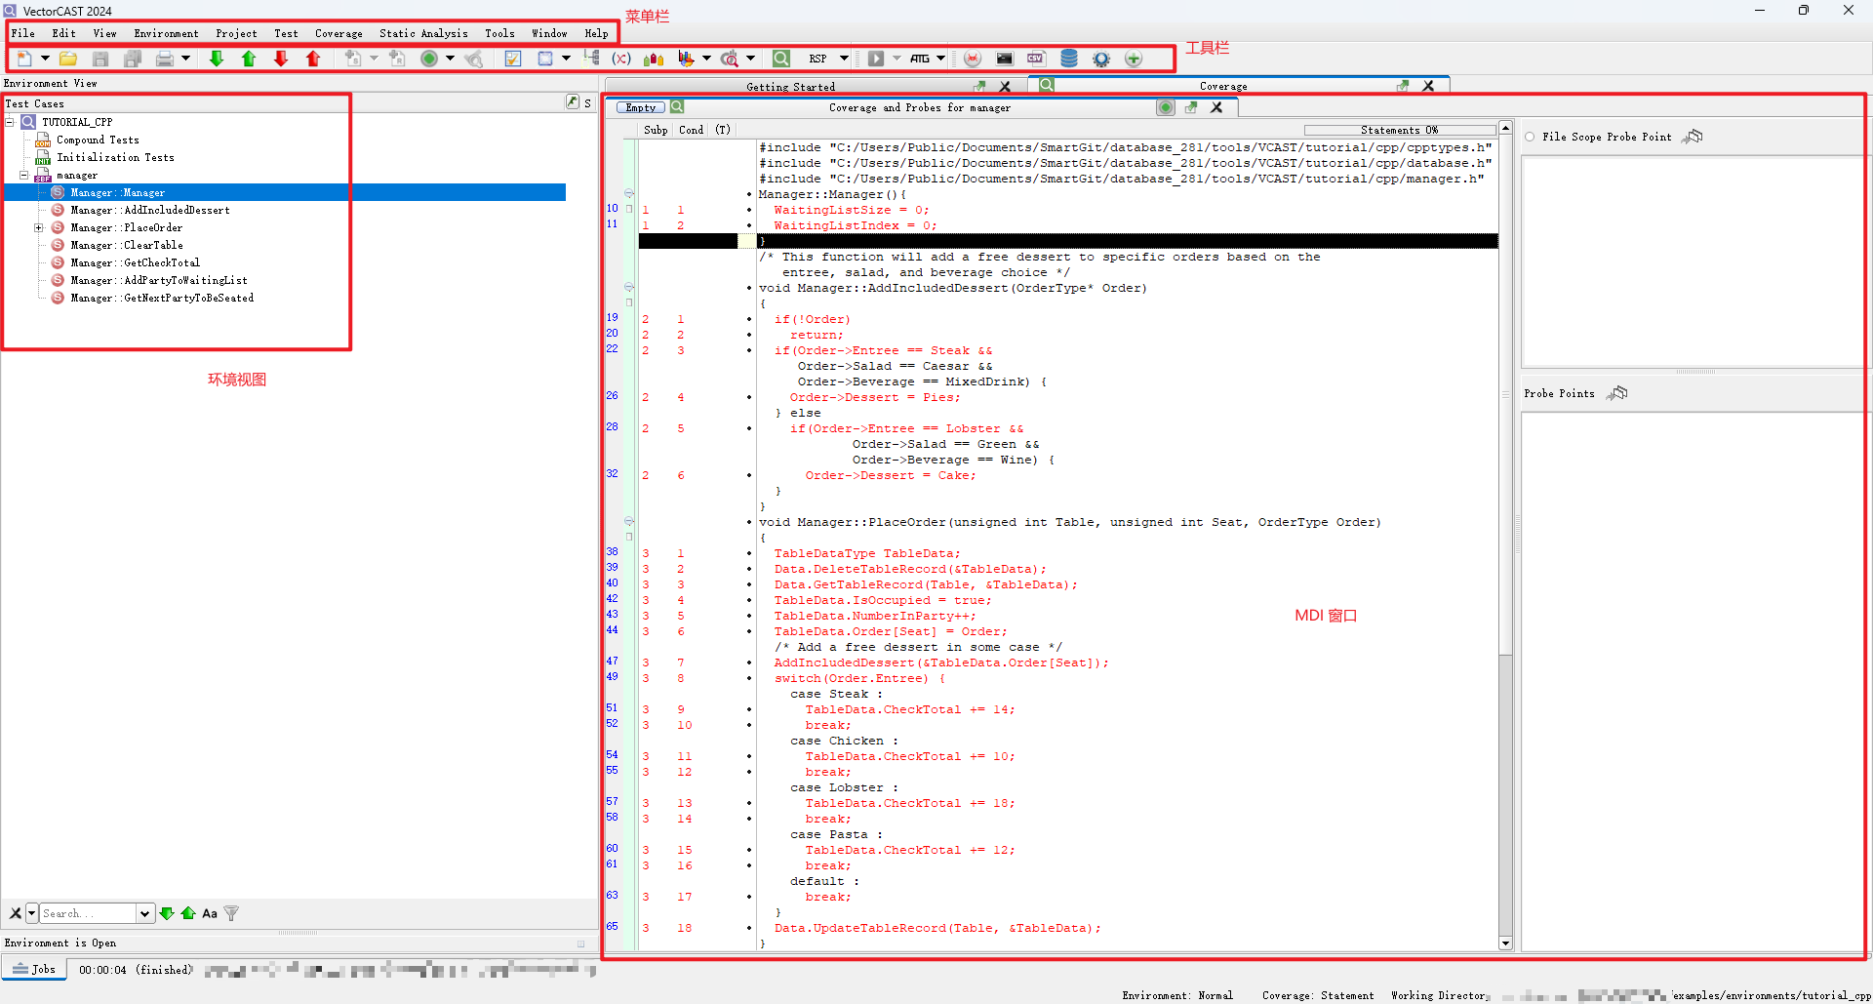Select Manager::GetNextPartyToBeSeated in the tree

click(162, 298)
